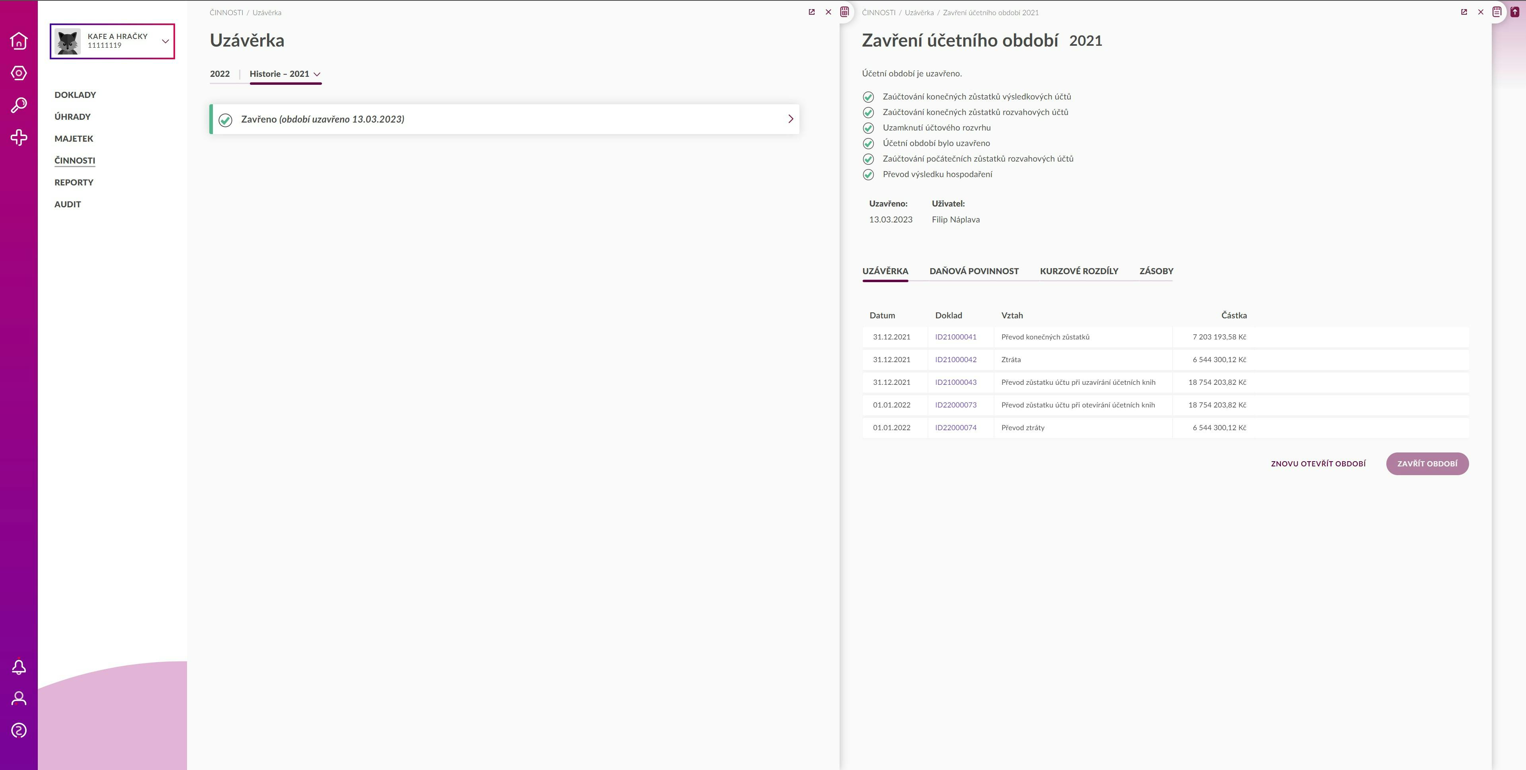Open ÚHRADY menu
Screen dimensions: 1526x770
72,117
